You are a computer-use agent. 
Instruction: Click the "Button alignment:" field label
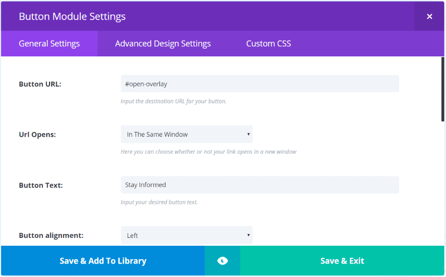pyautogui.click(x=51, y=236)
